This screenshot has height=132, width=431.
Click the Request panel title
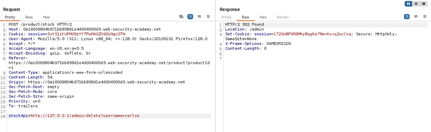(11, 9)
